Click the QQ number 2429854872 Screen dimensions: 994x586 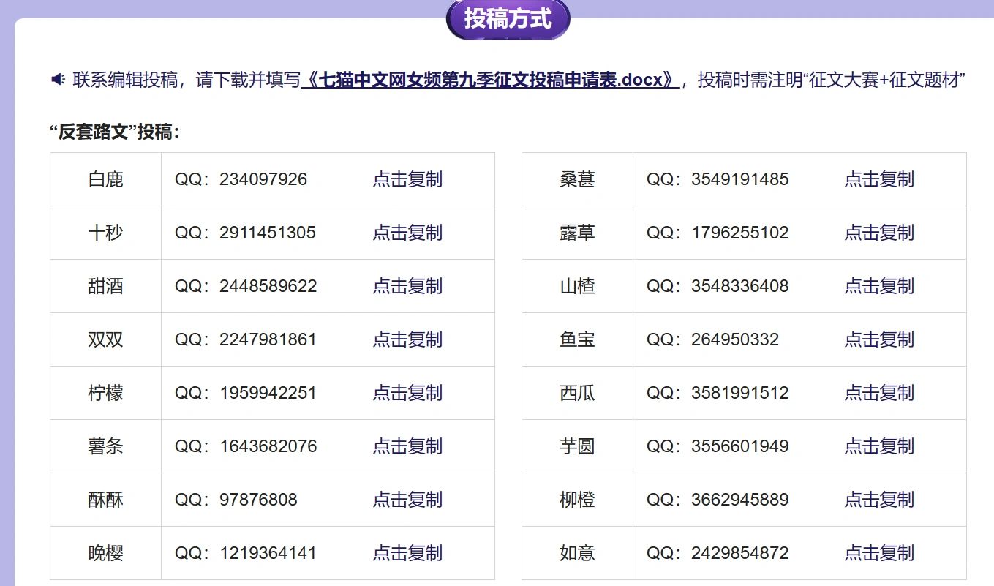point(740,553)
